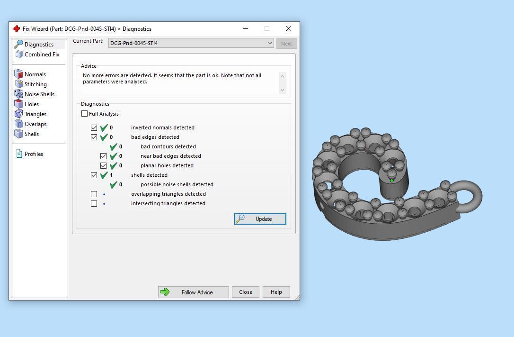Click the Overlaps icon
The image size is (514, 337).
click(x=18, y=124)
